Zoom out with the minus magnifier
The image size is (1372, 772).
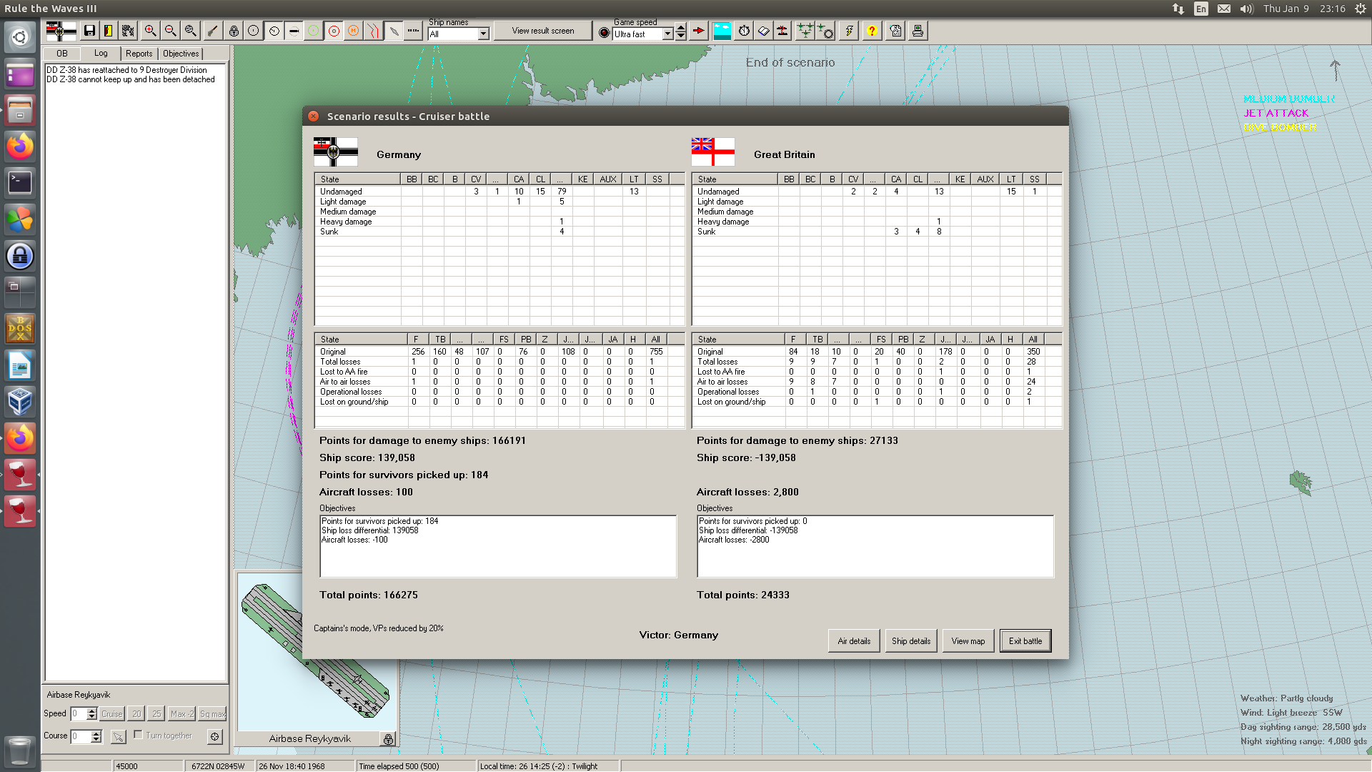(x=170, y=31)
